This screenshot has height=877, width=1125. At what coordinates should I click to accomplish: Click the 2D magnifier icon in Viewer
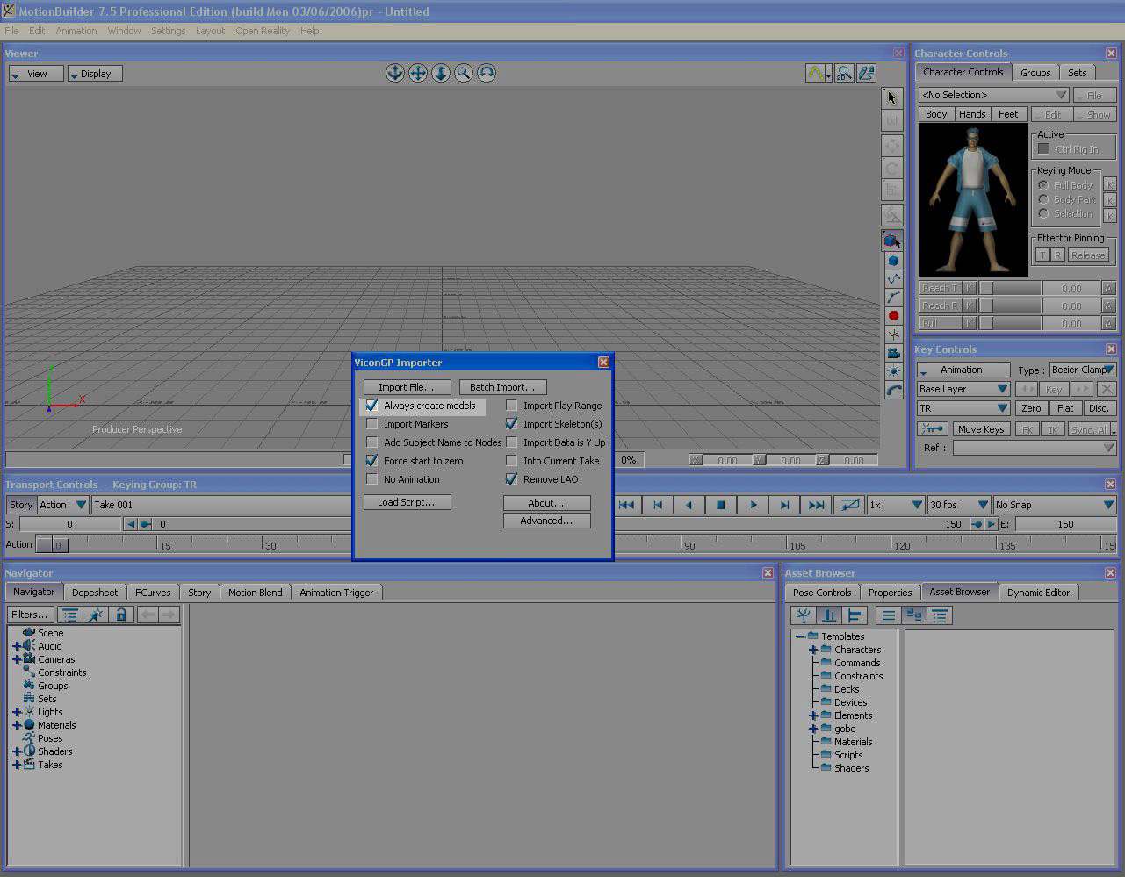844,74
